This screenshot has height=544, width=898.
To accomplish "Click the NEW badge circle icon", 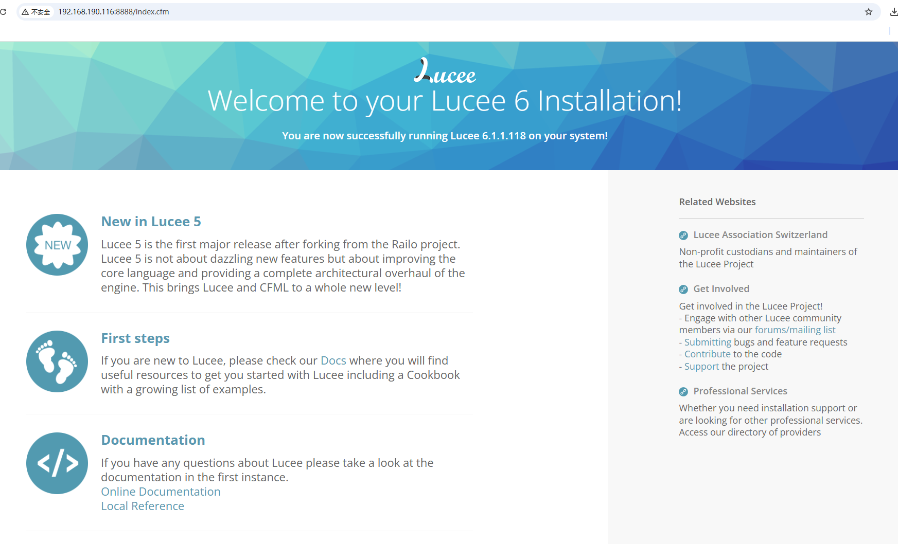I will 57,245.
